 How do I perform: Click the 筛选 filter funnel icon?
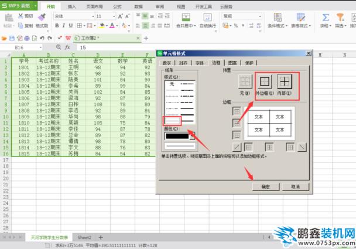pyautogui.click(x=340, y=17)
